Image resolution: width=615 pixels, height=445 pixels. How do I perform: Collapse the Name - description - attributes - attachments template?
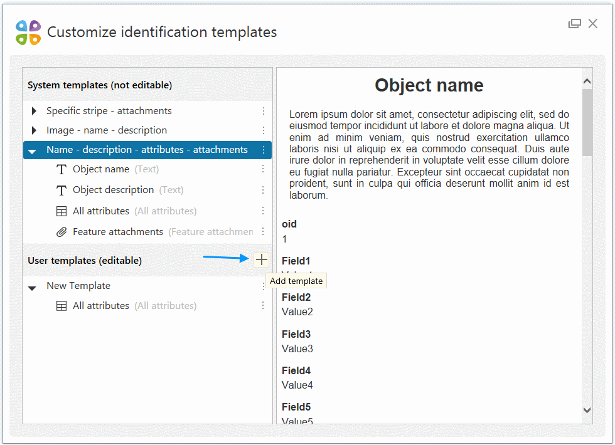tap(33, 151)
